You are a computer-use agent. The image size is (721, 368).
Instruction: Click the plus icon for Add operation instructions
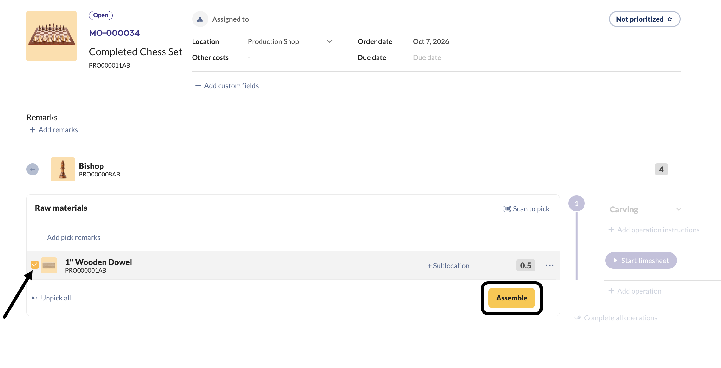point(611,230)
